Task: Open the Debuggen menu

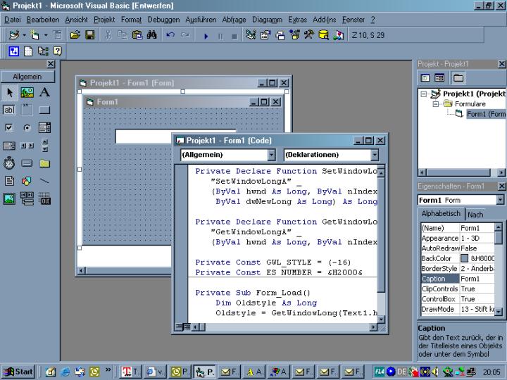Action: coord(163,20)
